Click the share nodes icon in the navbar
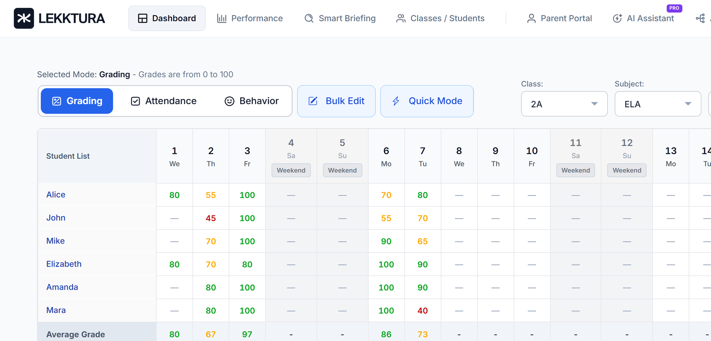This screenshot has height=341, width=711. pyautogui.click(x=700, y=19)
